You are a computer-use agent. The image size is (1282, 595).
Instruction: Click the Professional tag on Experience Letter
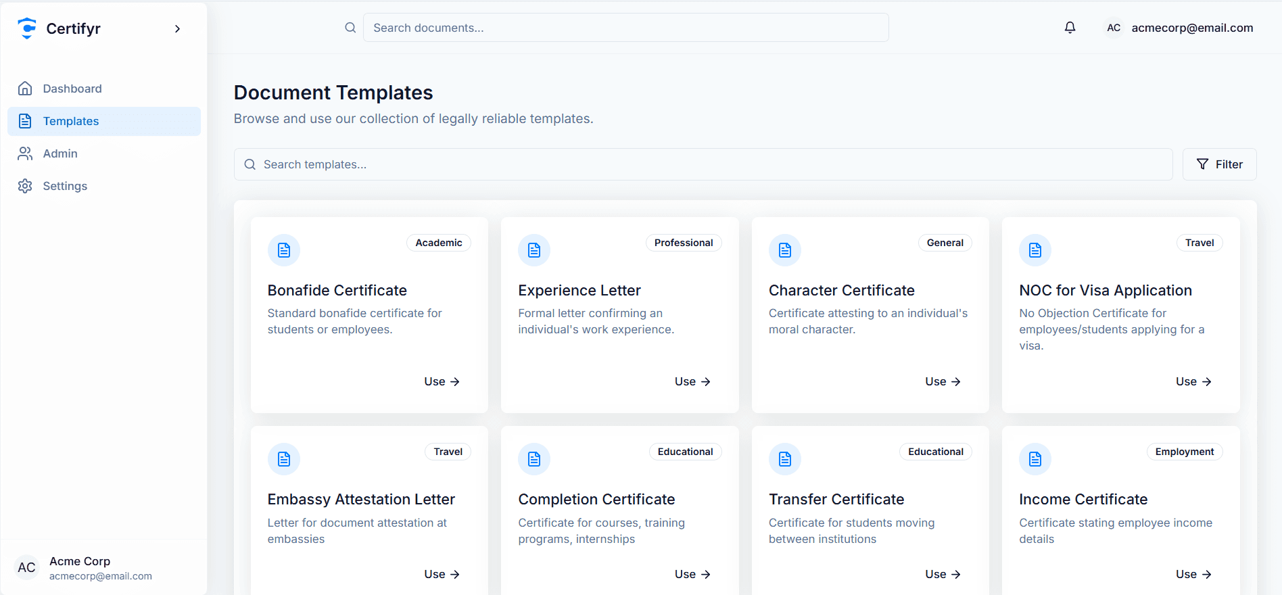[x=684, y=243]
